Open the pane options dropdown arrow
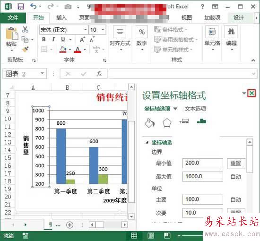260x241 pixels. 244,93
